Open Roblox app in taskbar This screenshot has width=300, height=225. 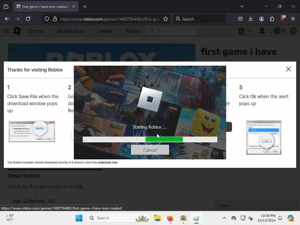[x=196, y=218]
